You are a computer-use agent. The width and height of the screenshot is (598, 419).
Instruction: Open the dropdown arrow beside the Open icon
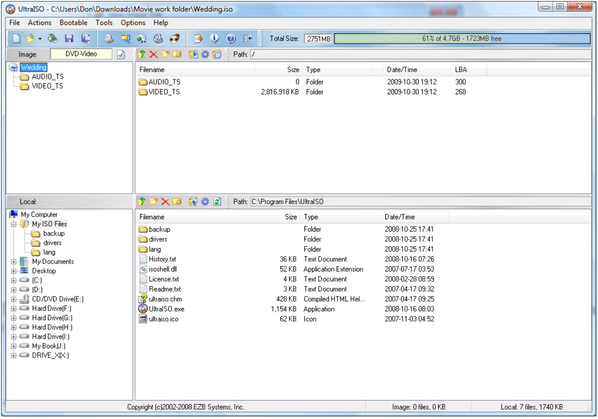point(39,39)
